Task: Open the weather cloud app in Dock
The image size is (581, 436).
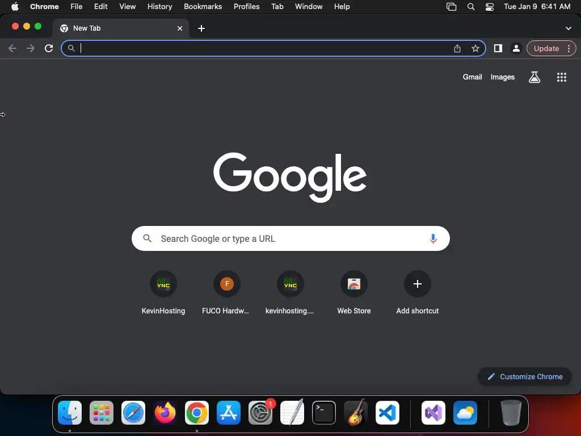Action: click(465, 413)
